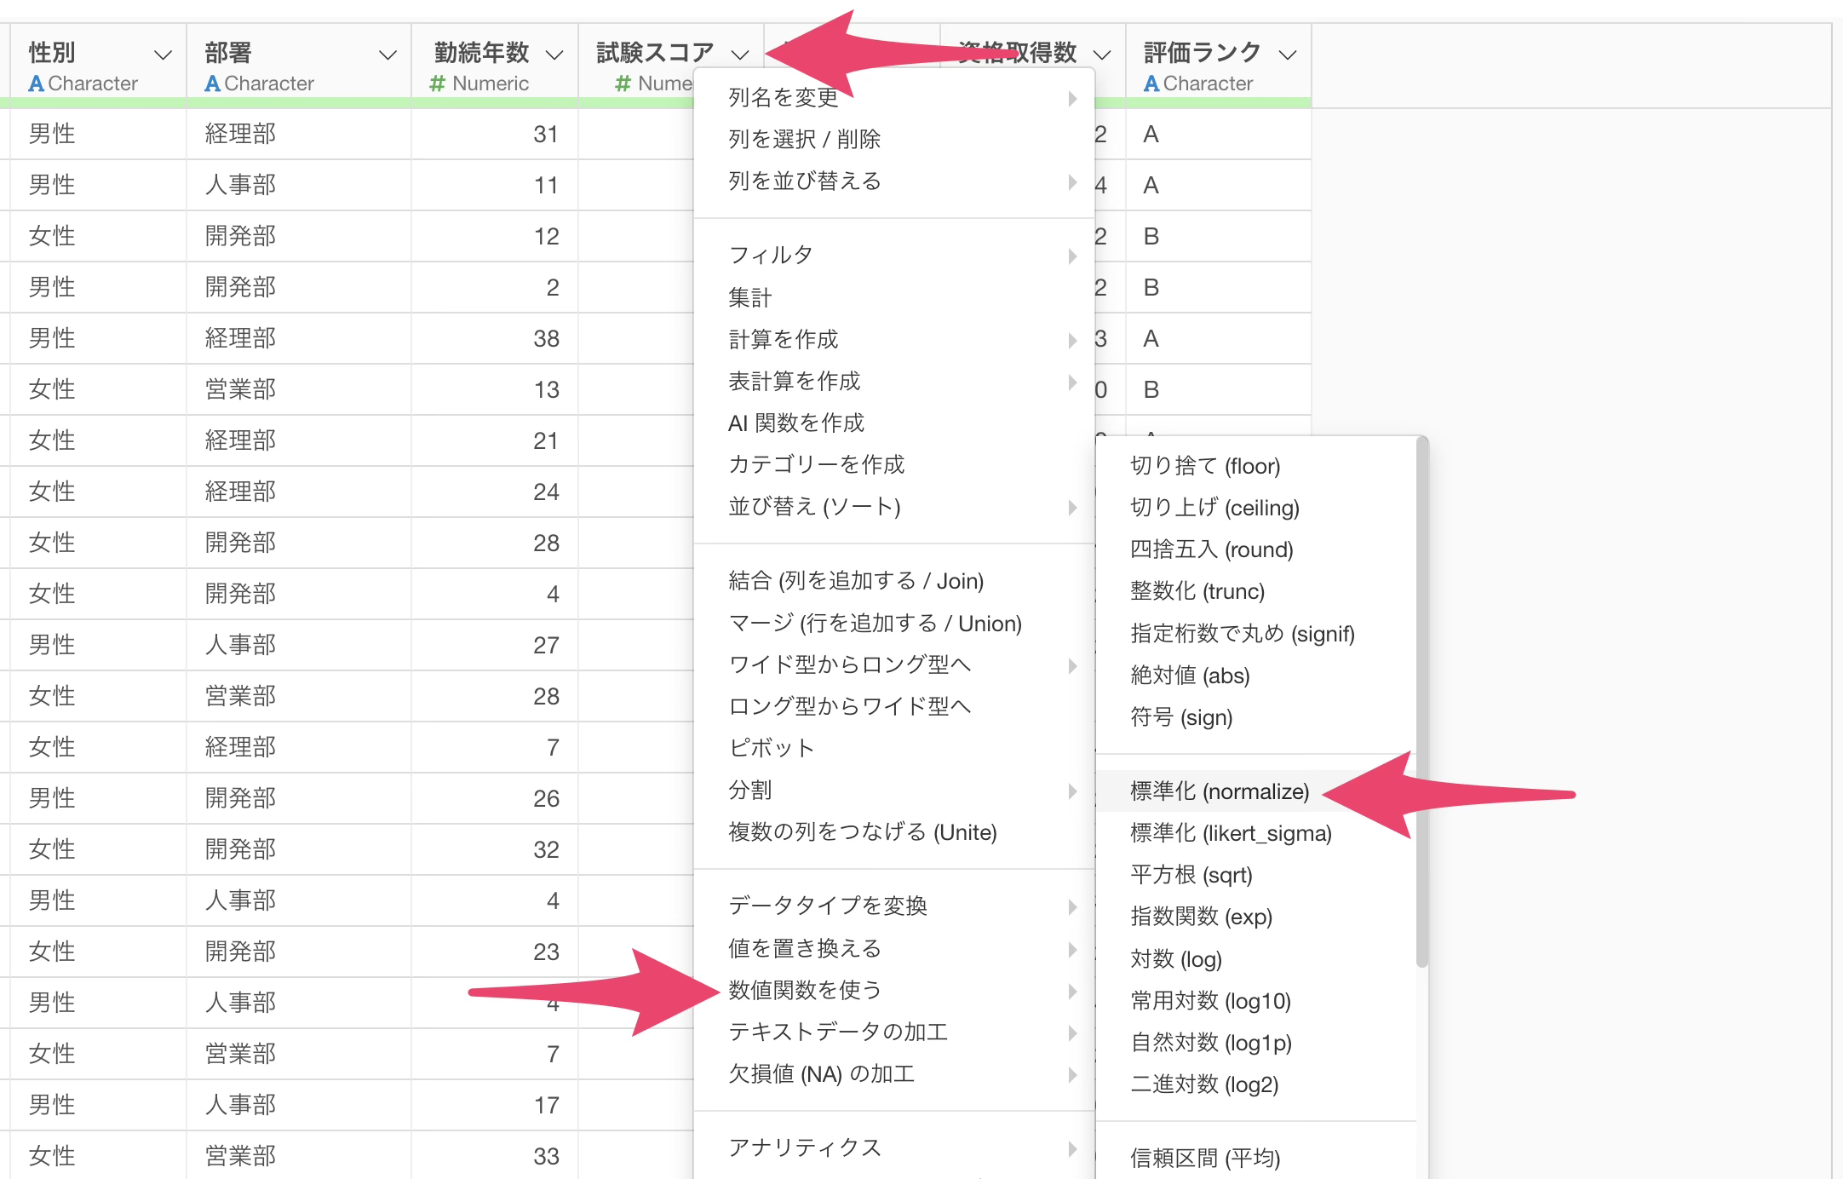This screenshot has height=1179, width=1843.
Task: Select 四捨五入 (round) function
Action: pos(1211,549)
